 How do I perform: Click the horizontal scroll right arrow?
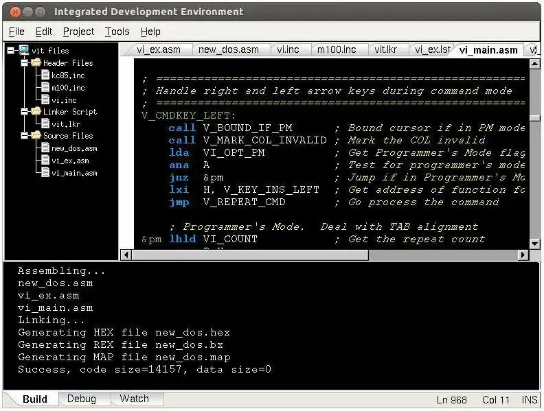[523, 255]
